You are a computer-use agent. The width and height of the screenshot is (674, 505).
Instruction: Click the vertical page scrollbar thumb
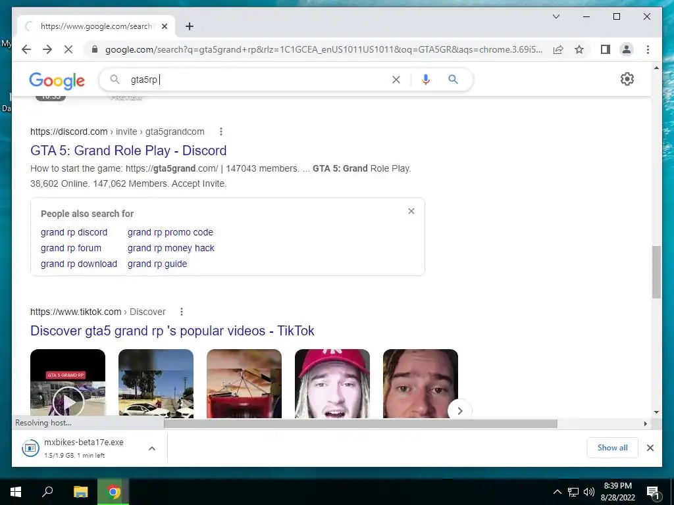pyautogui.click(x=656, y=272)
